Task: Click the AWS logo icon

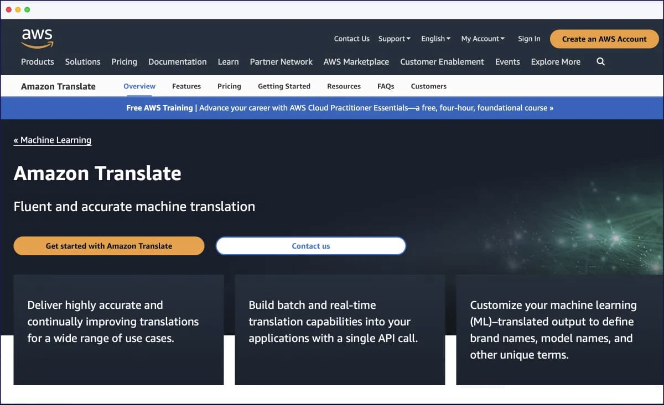Action: pyautogui.click(x=37, y=38)
